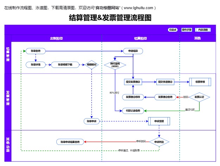This screenshot has width=220, height=166.
Task: Click the 申诉判定 decision diamond
Action: pos(159,142)
